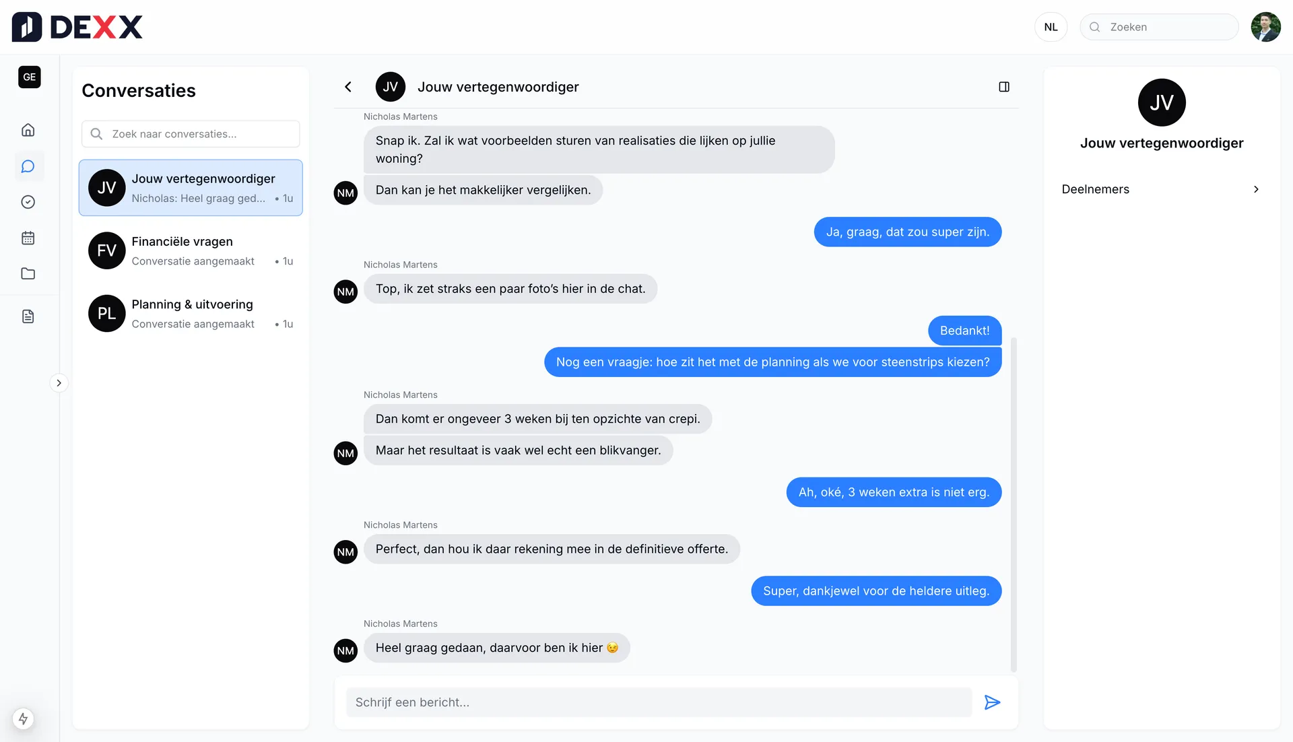The height and width of the screenshot is (742, 1293).
Task: Toggle the right details side panel
Action: click(x=1004, y=87)
